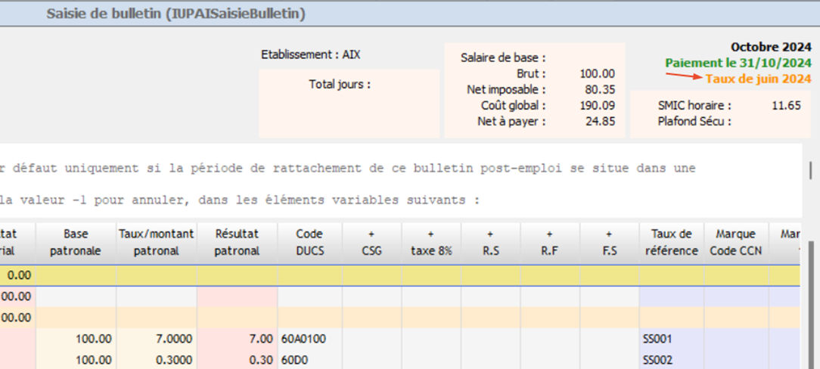Click the SMIC horaire value 11.65
Screen dimensions: 820x369
[786, 105]
